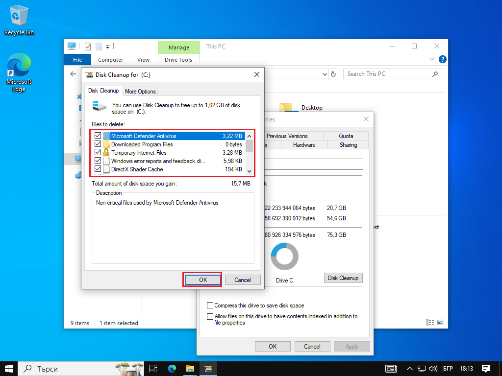The height and width of the screenshot is (376, 502).
Task: Open Task View from the taskbar
Action: coord(153,369)
